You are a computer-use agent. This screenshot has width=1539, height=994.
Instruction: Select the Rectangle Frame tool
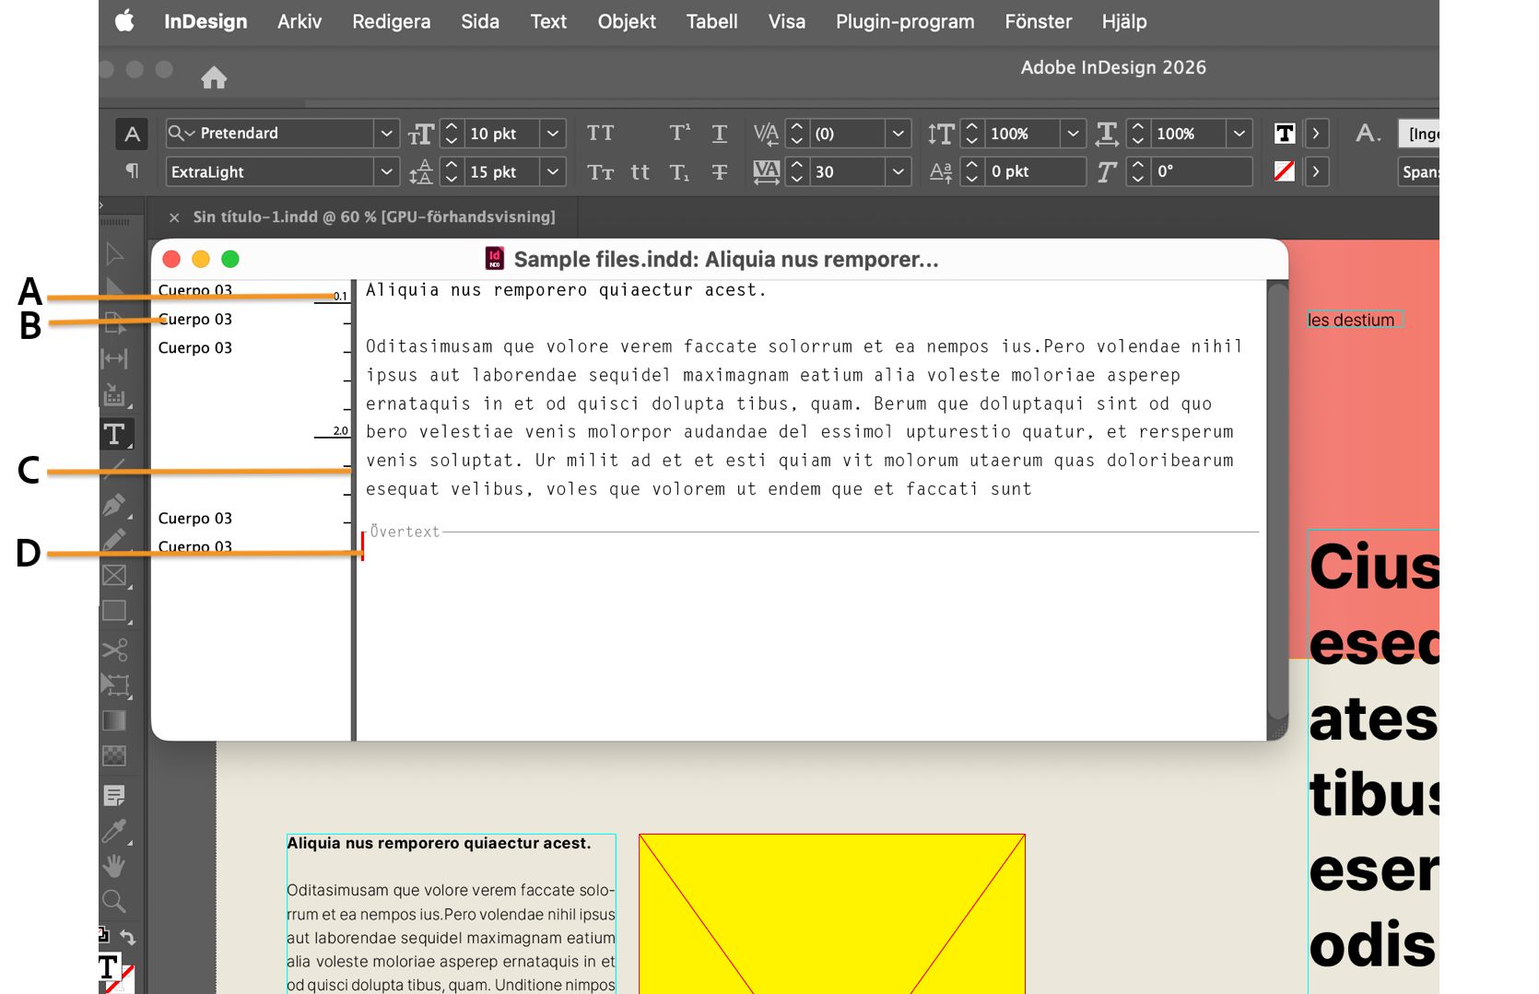click(114, 576)
